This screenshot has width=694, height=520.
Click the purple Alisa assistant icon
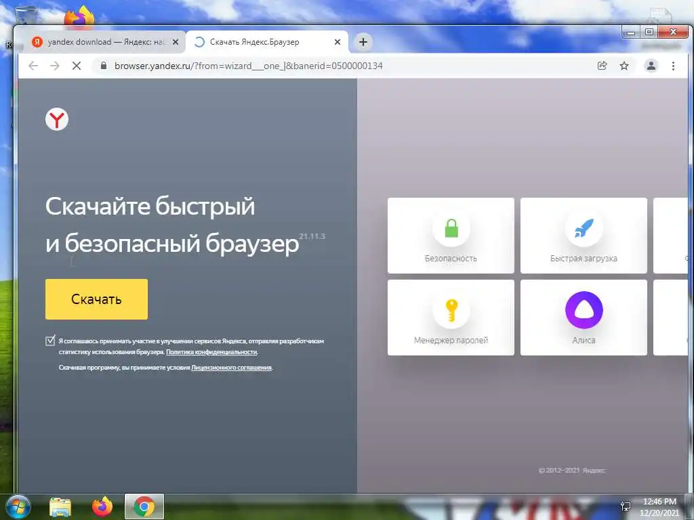[584, 310]
